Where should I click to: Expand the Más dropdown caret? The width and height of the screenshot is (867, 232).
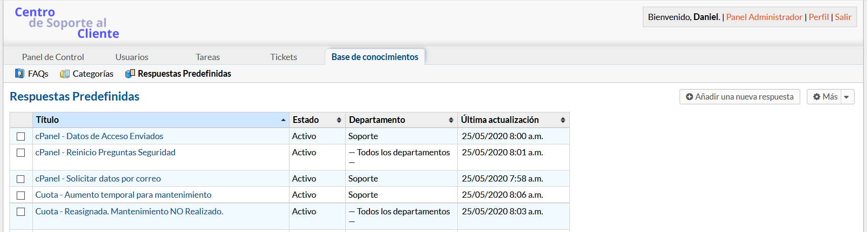pos(846,97)
